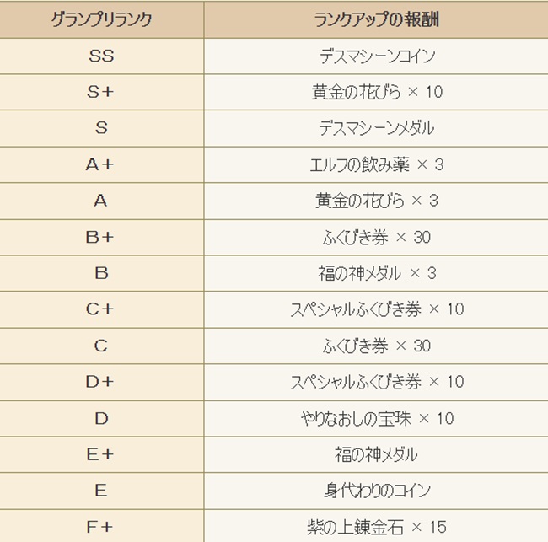This screenshot has height=542, width=548.
Task: Select the A+ rank cell
Action: tap(101, 164)
